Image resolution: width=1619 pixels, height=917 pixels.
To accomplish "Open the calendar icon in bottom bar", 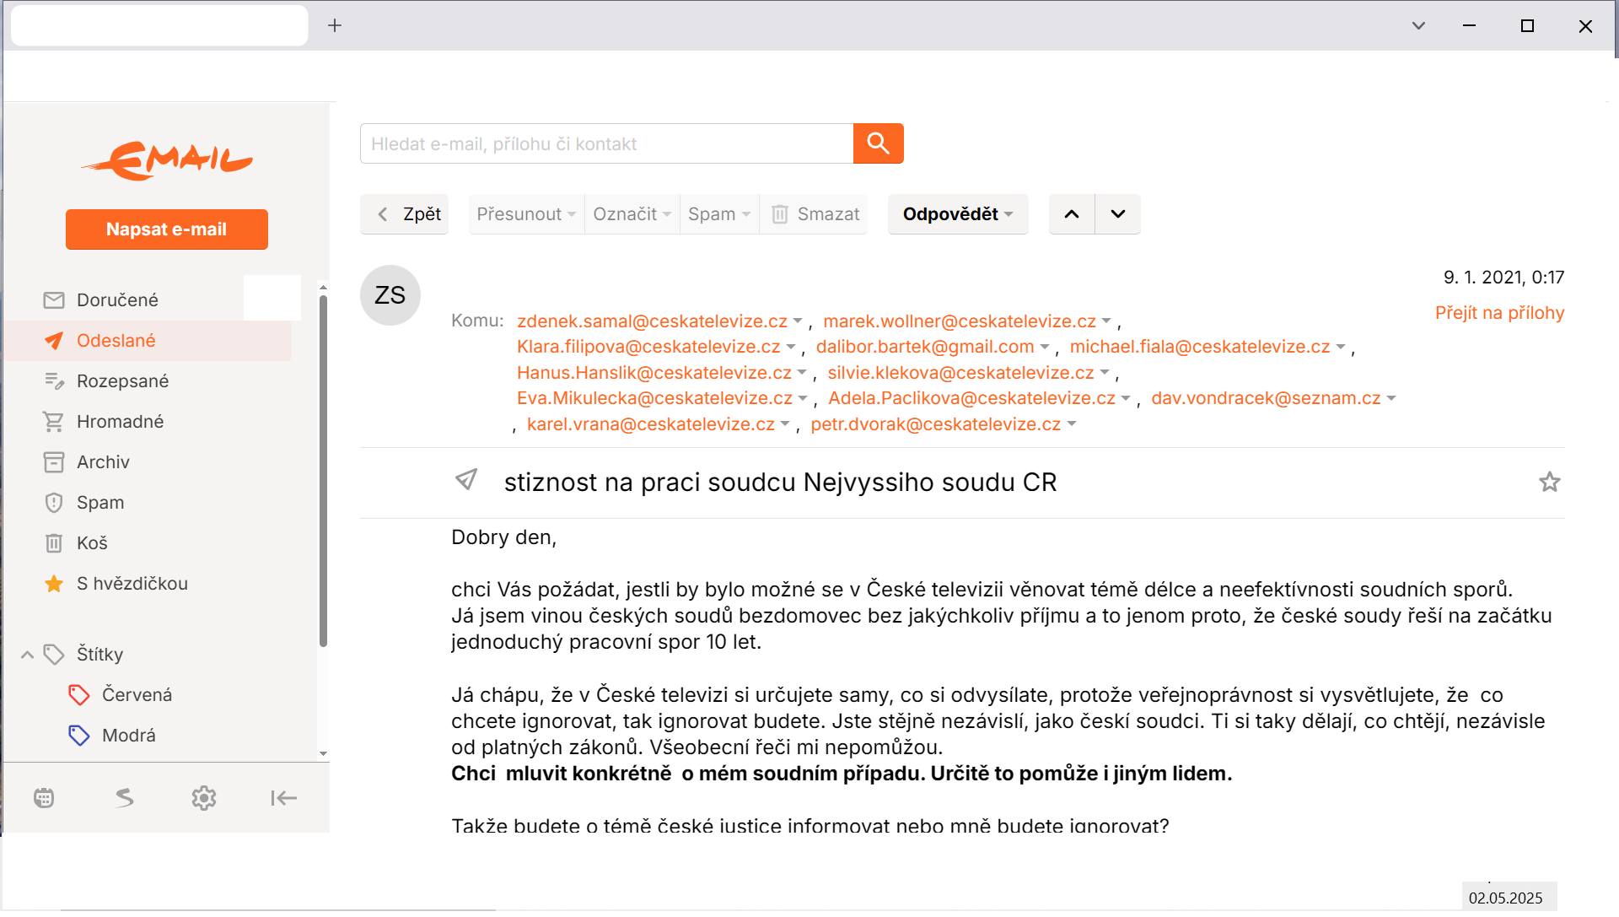I will pos(44,798).
